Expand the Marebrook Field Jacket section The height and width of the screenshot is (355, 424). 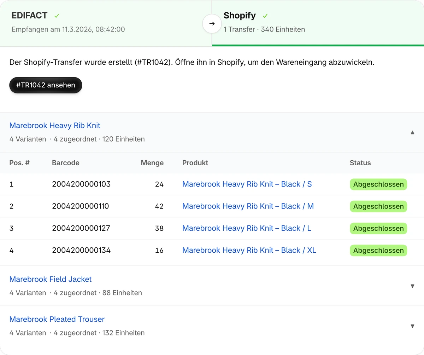point(412,286)
